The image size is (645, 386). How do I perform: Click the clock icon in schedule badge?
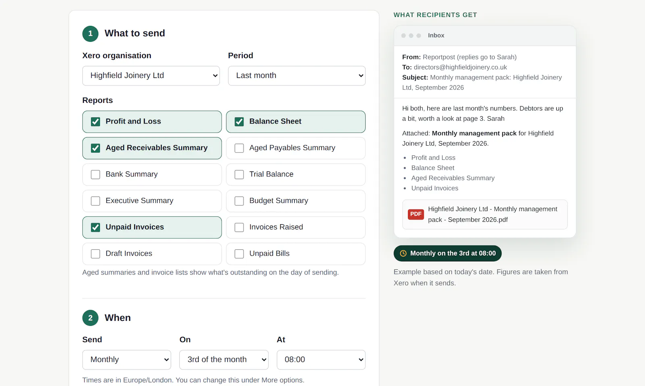(403, 253)
